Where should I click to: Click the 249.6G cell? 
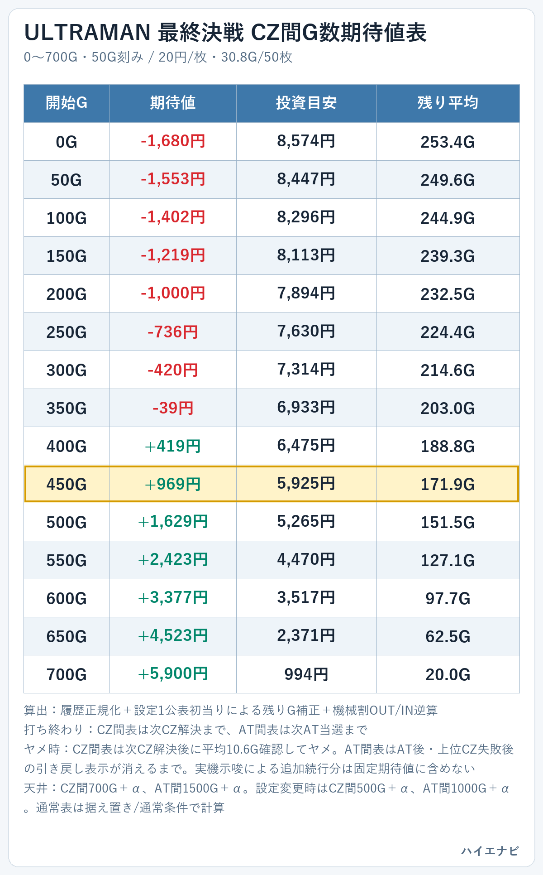point(448,180)
